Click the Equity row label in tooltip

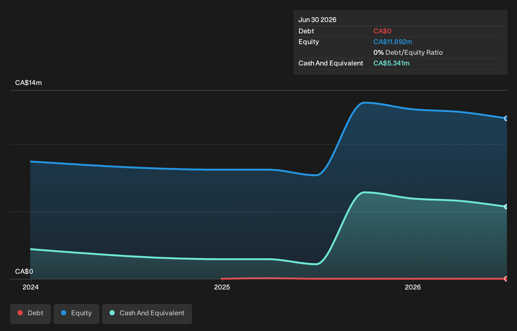pos(309,42)
